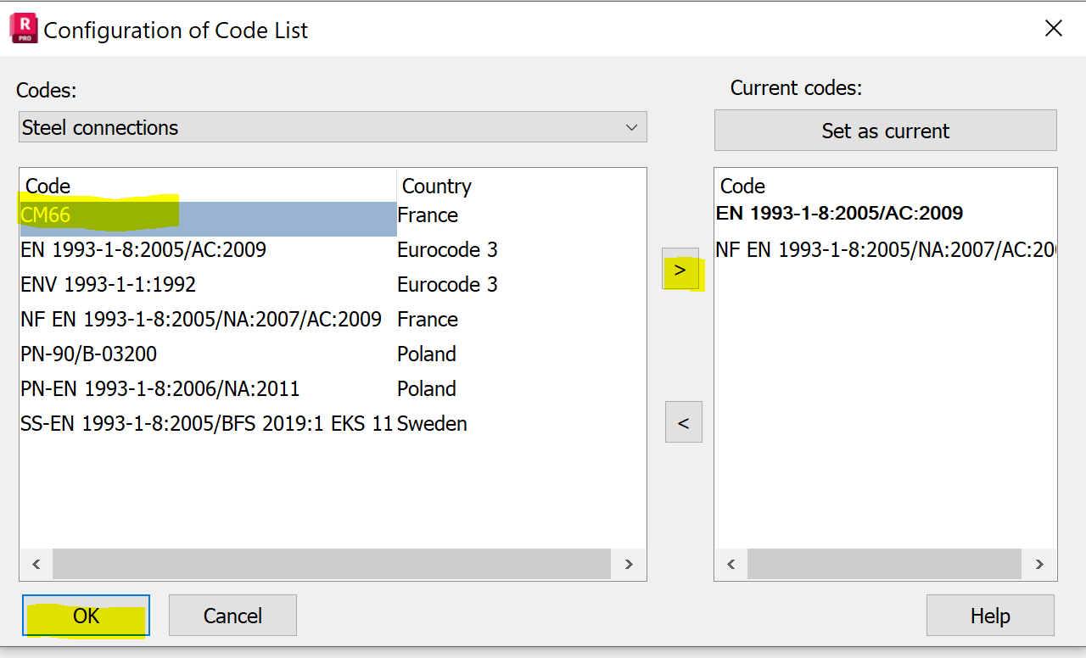Image resolution: width=1086 pixels, height=658 pixels.
Task: Open Help for code list configuration
Action: pos(989,616)
